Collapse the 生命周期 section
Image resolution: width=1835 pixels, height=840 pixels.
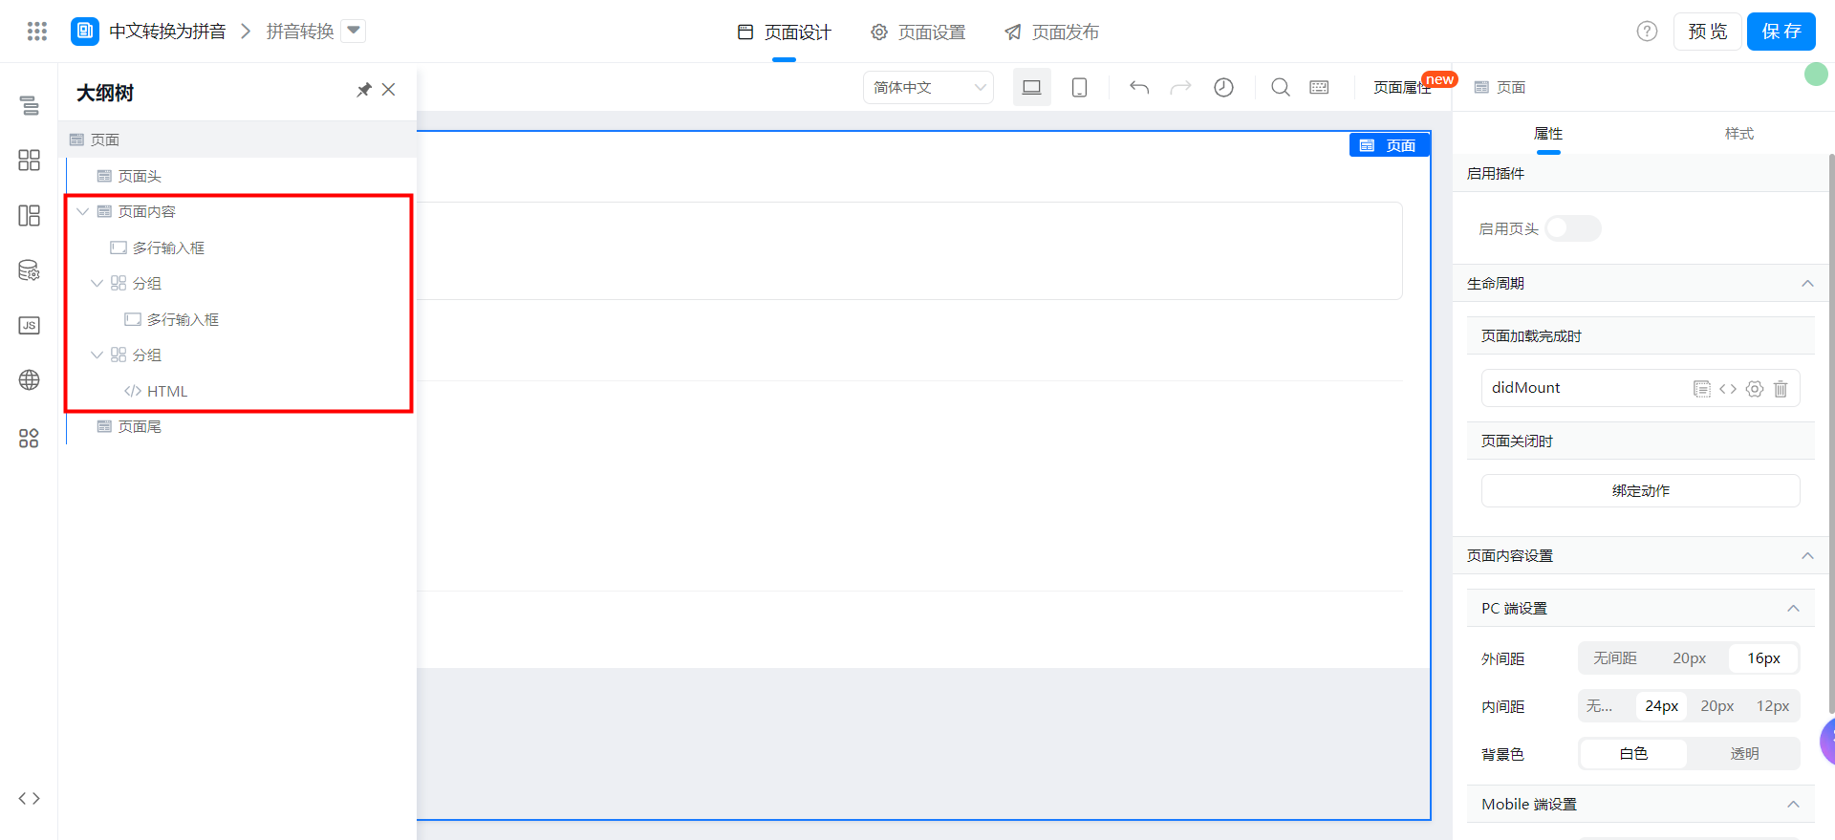coord(1806,284)
